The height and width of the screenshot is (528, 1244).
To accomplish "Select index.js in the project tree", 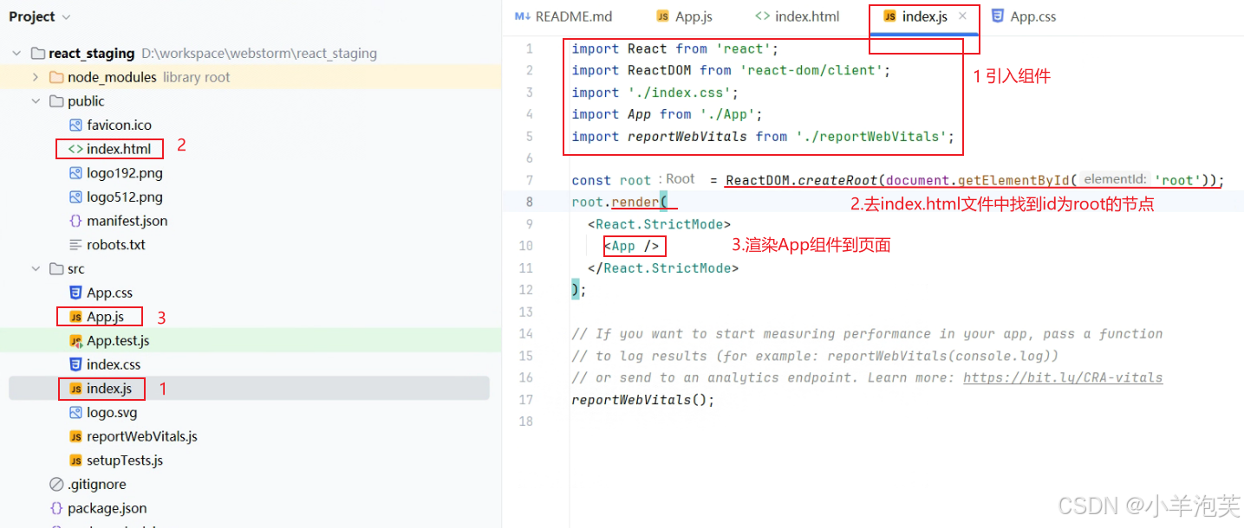I will [x=109, y=389].
